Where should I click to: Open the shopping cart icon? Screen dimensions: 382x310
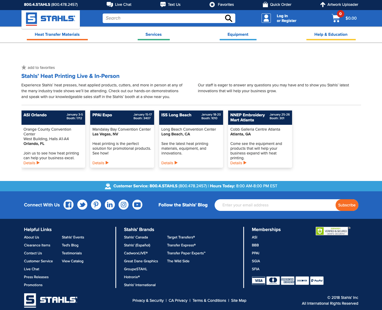coord(336,18)
